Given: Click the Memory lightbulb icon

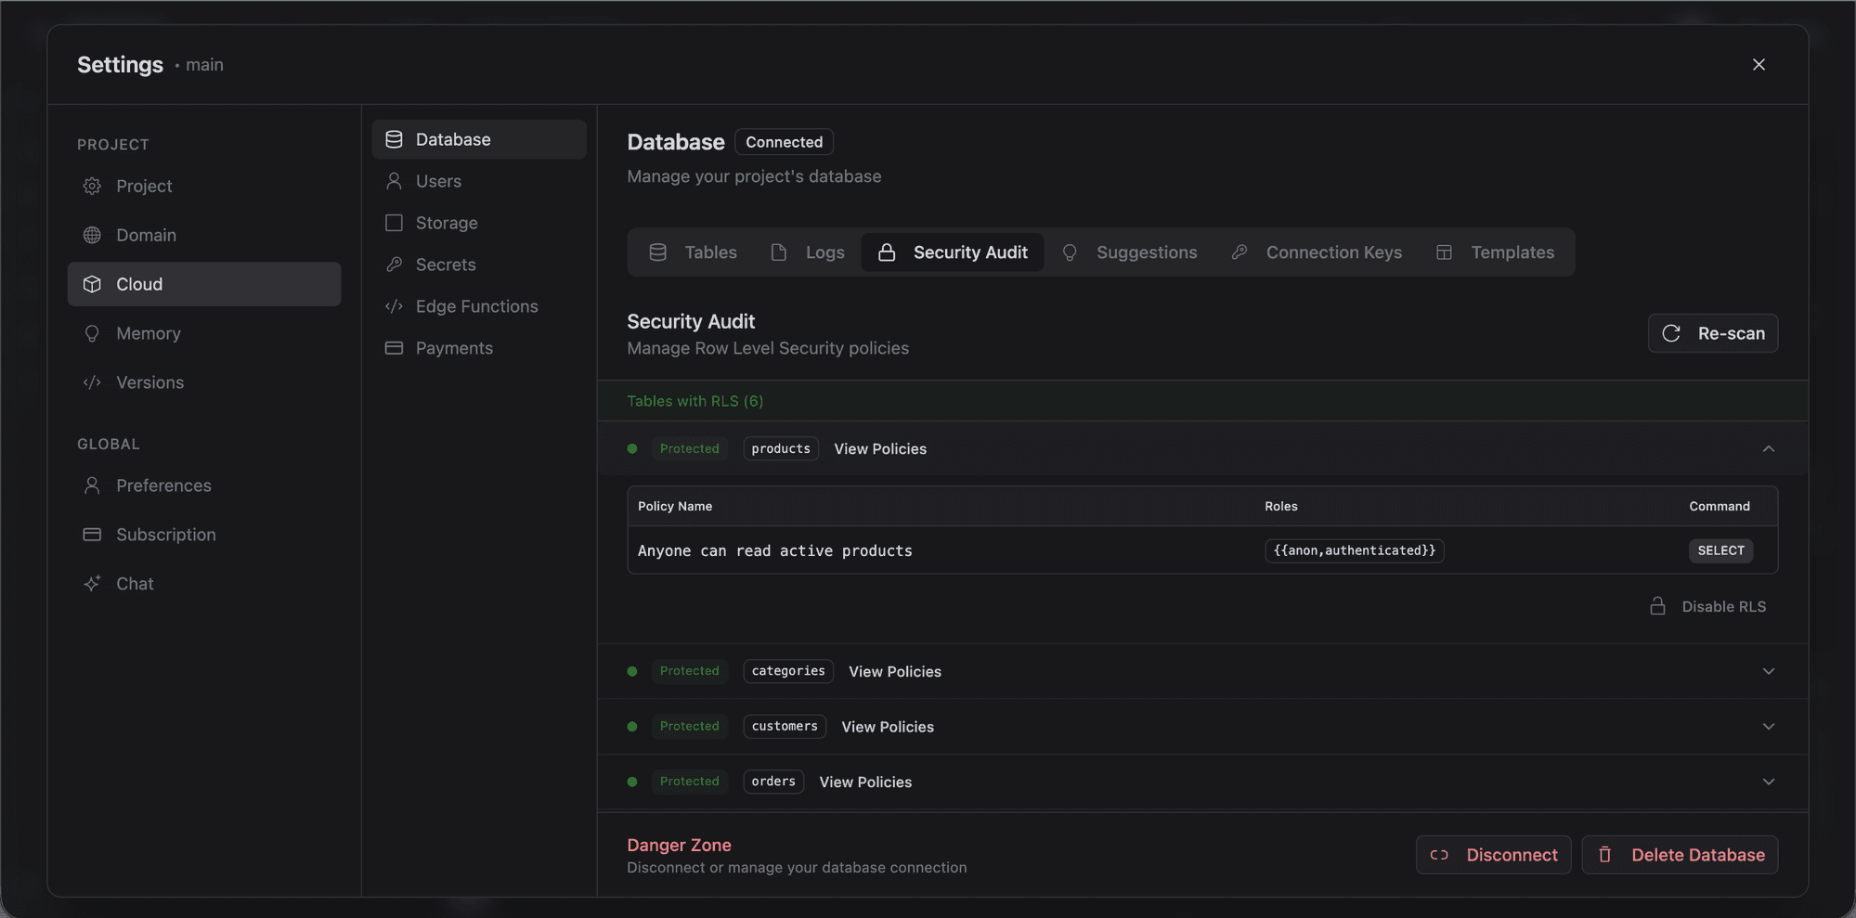Looking at the screenshot, I should tap(93, 333).
